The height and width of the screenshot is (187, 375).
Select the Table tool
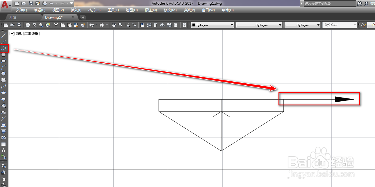click(x=3, y=144)
